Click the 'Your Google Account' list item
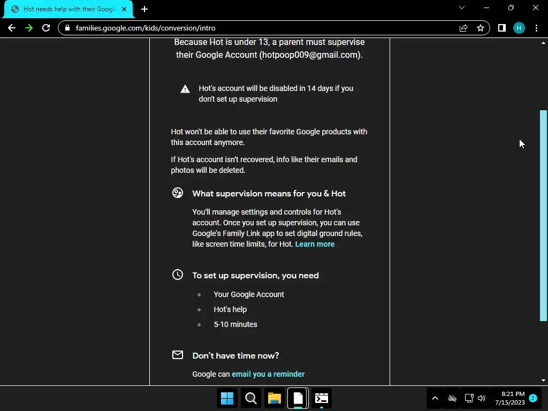The height and width of the screenshot is (411, 548). [x=249, y=294]
